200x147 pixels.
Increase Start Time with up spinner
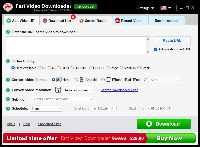click(169, 107)
